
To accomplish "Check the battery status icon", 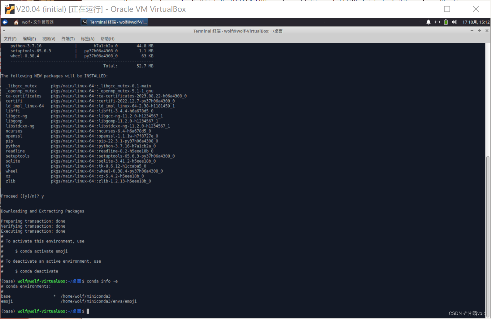I will [x=446, y=22].
